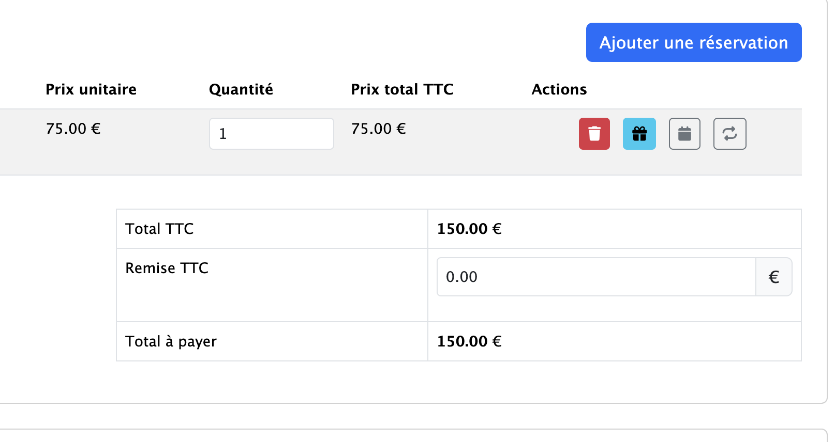The height and width of the screenshot is (442, 835).
Task: Click the red trash icon in Actions
Action: pyautogui.click(x=594, y=134)
